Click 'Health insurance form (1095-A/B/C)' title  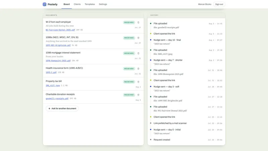(x=64, y=68)
